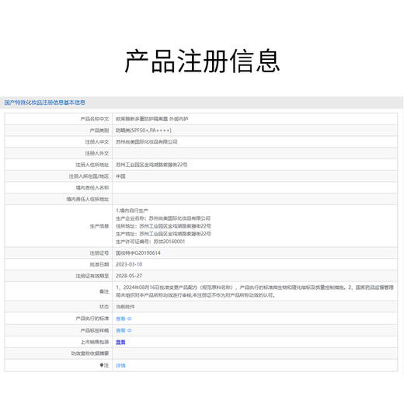The width and height of the screenshot is (404, 404).
Task: Click the 境内责任人名称 label
Action: (x=92, y=187)
